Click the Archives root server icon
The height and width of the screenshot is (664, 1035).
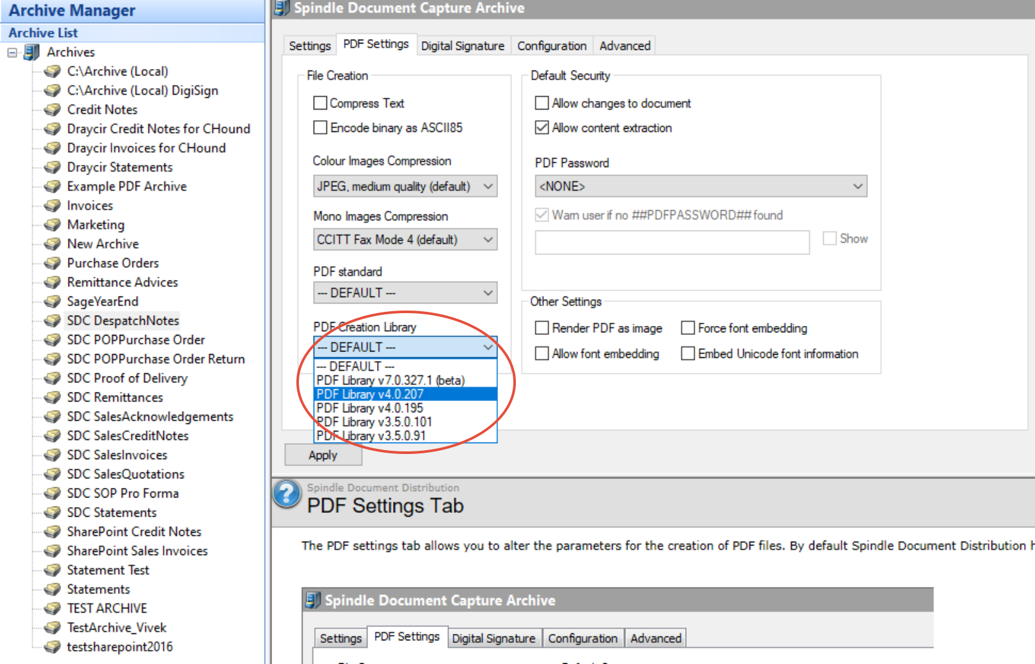31,52
